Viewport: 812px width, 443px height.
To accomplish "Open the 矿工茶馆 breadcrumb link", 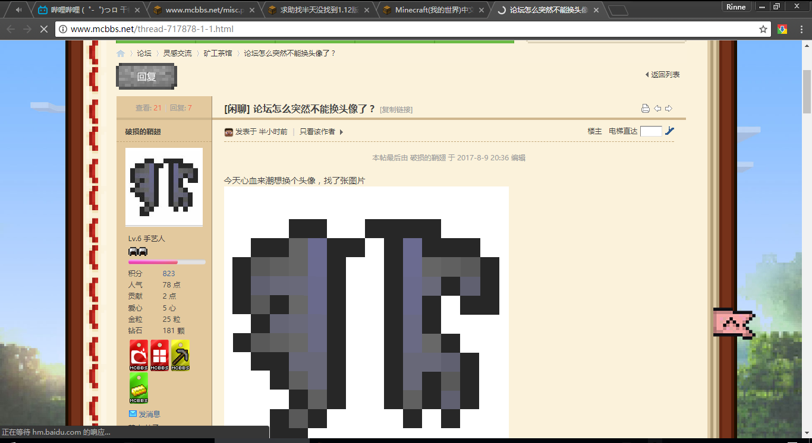I will (x=218, y=53).
